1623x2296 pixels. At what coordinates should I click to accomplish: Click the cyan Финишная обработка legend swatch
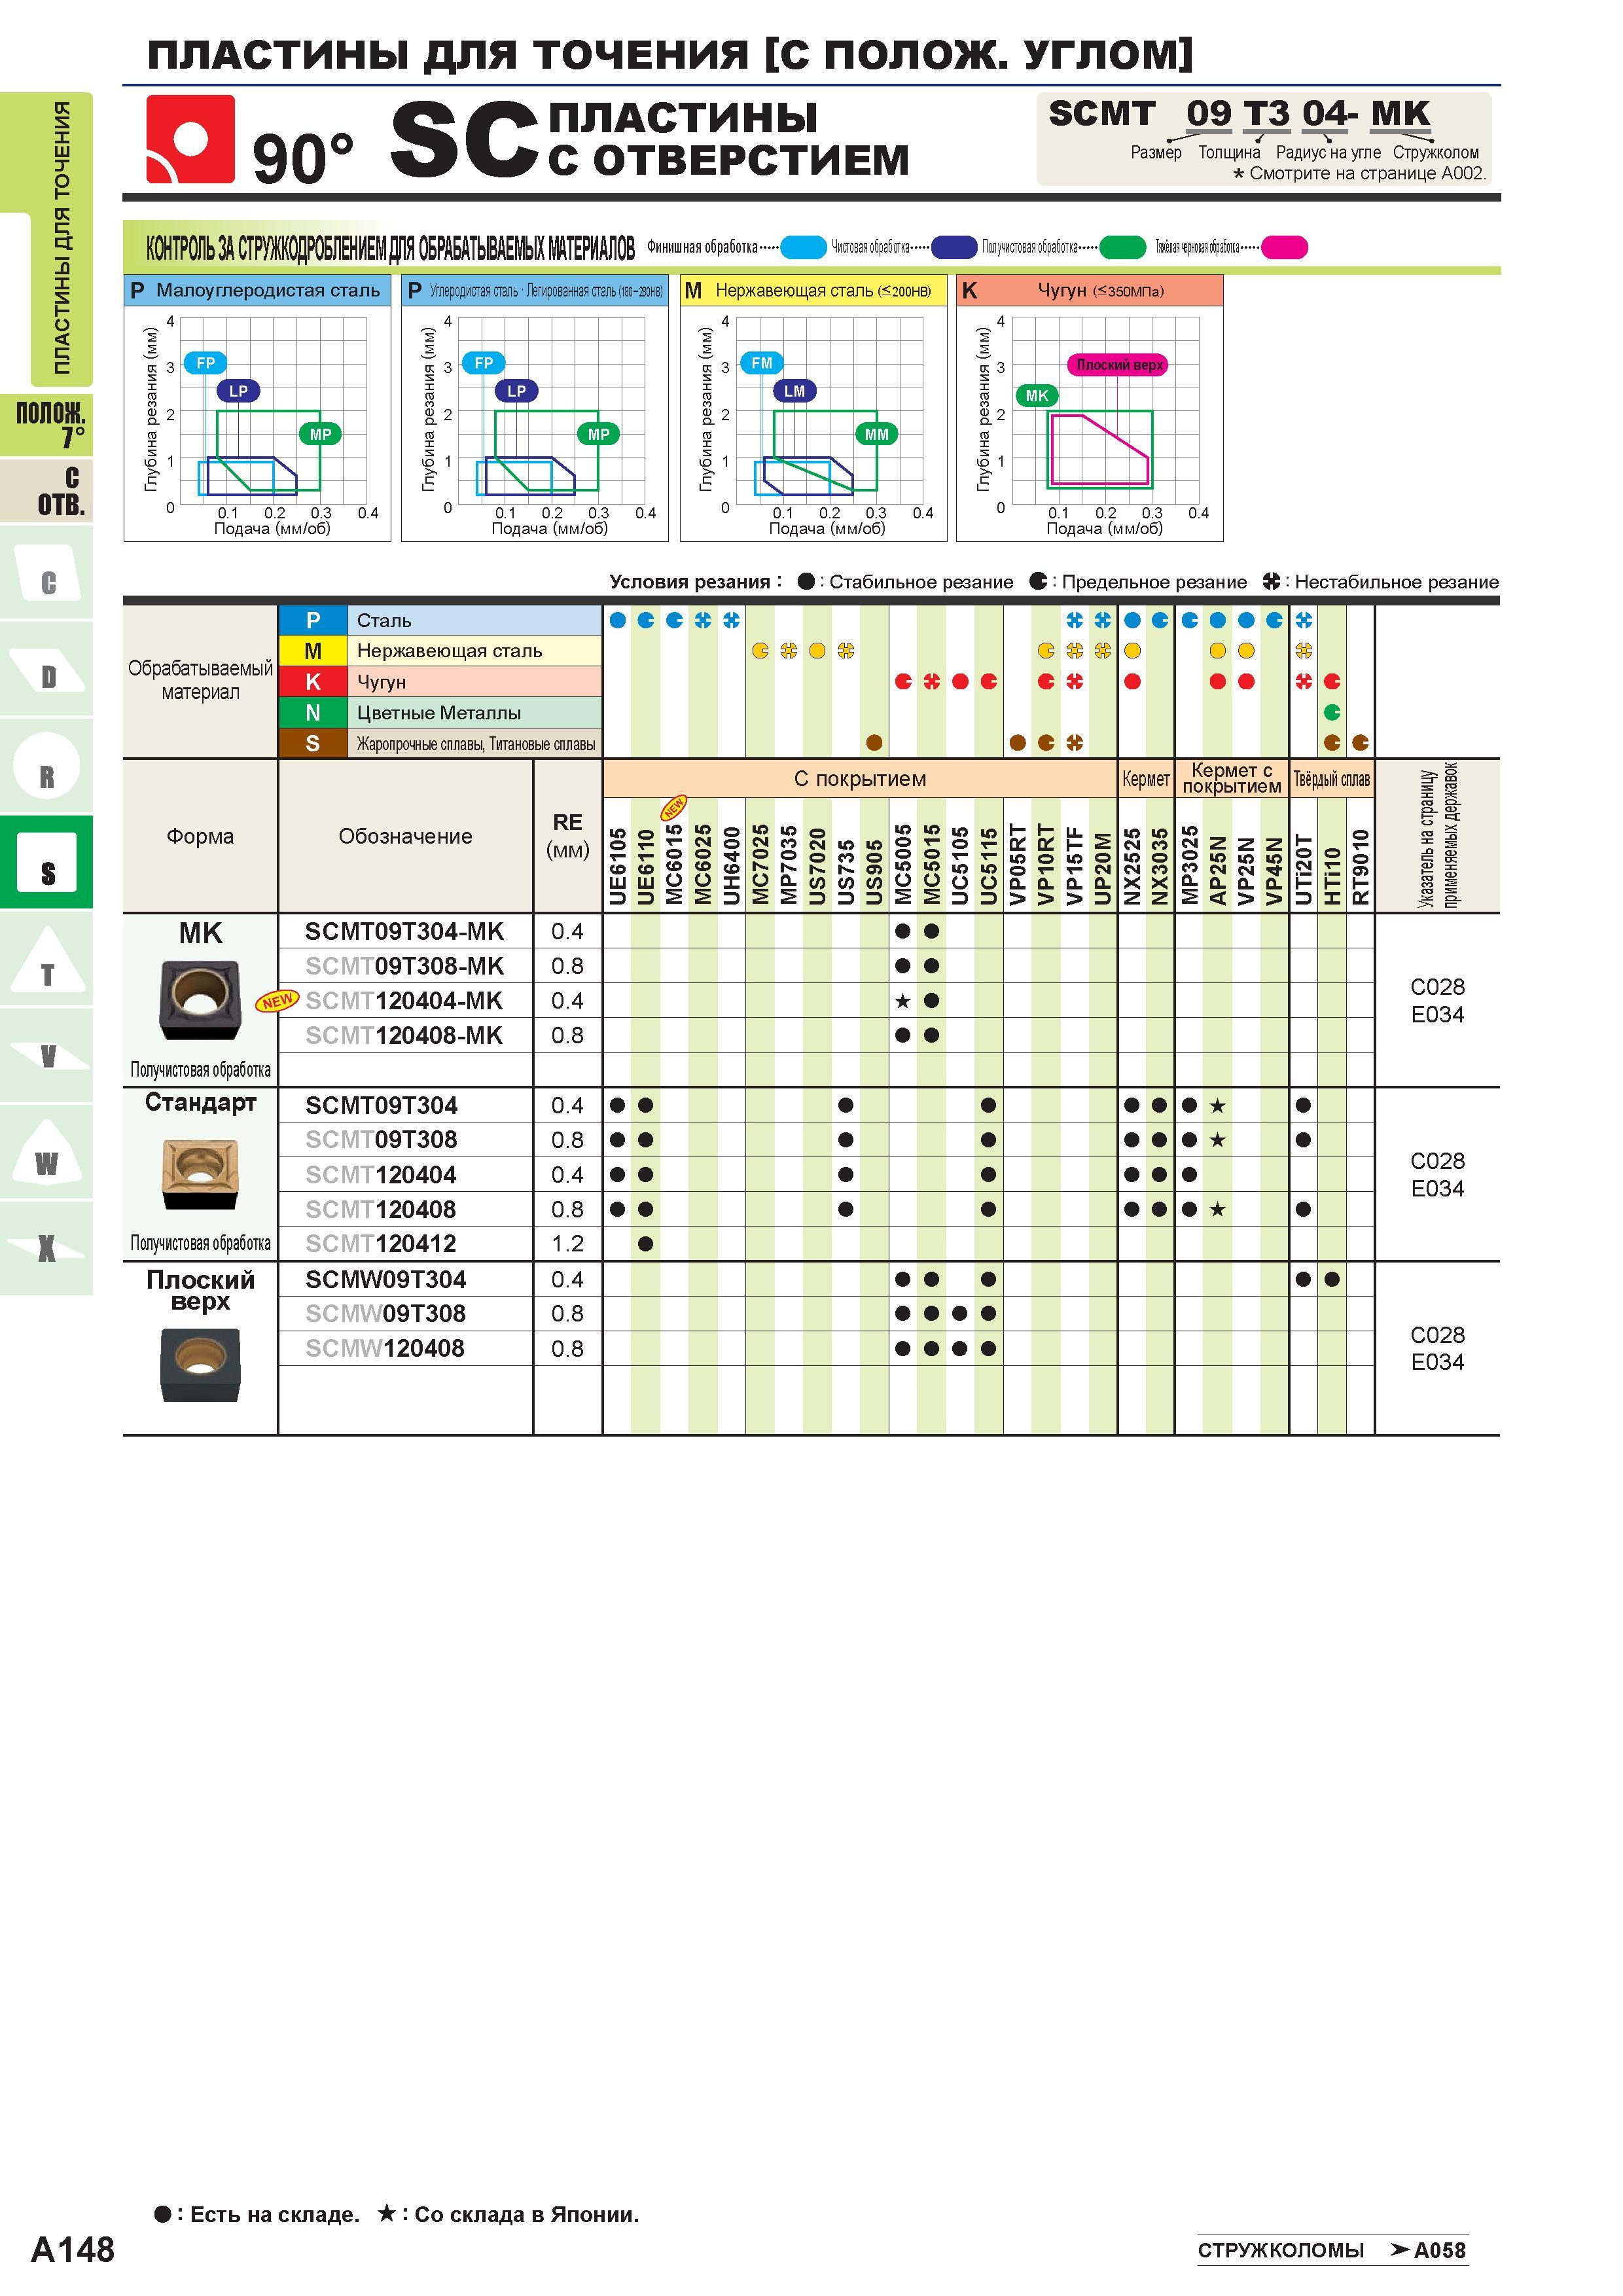coord(803,247)
